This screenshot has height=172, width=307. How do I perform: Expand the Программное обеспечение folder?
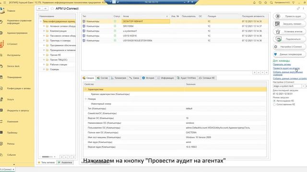coord(44,45)
